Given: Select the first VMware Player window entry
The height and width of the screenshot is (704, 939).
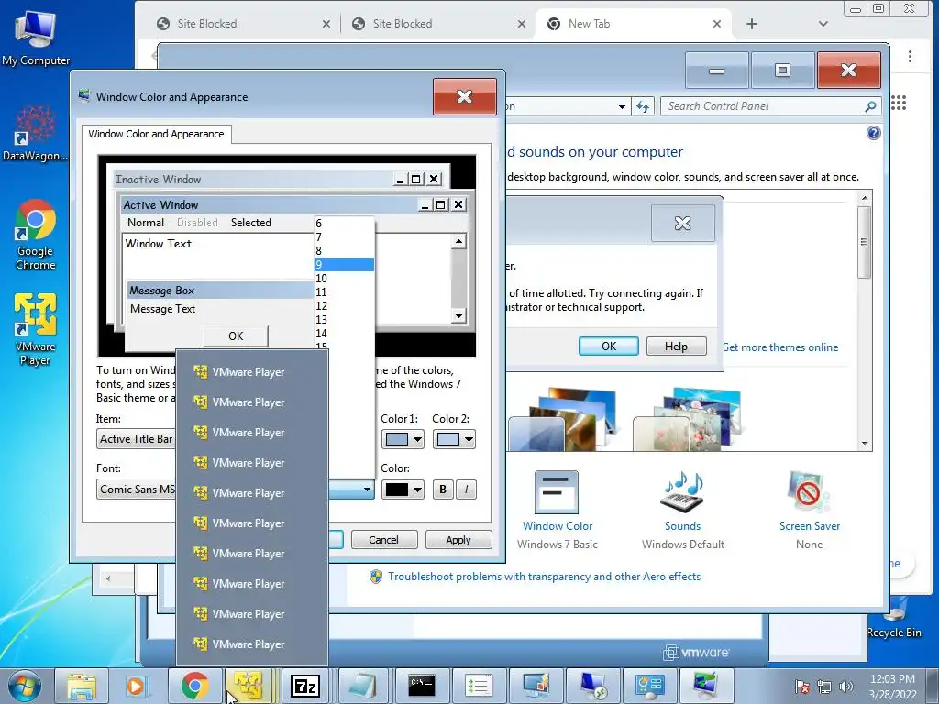Looking at the screenshot, I should point(251,372).
